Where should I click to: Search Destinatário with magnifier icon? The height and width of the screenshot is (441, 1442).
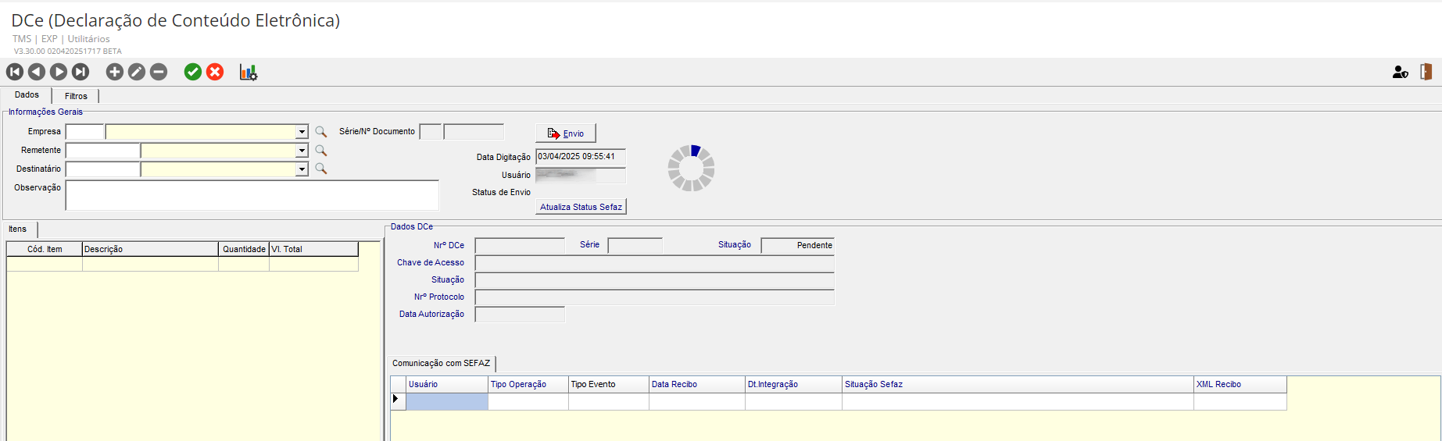pyautogui.click(x=320, y=169)
